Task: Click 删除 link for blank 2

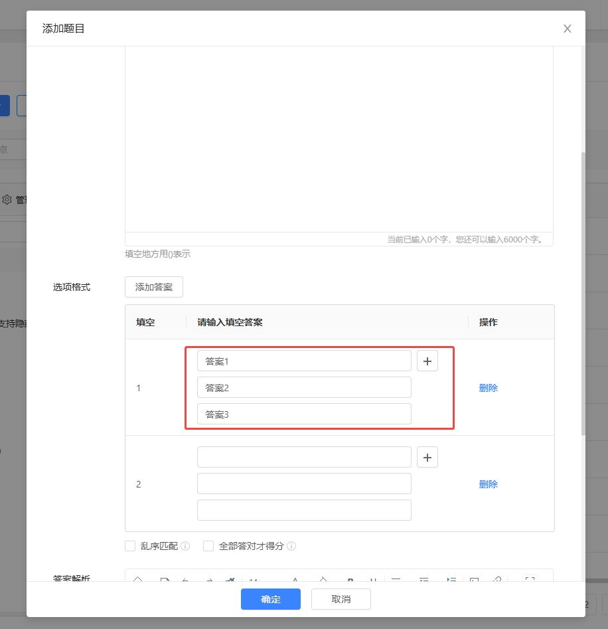Action: click(x=488, y=484)
